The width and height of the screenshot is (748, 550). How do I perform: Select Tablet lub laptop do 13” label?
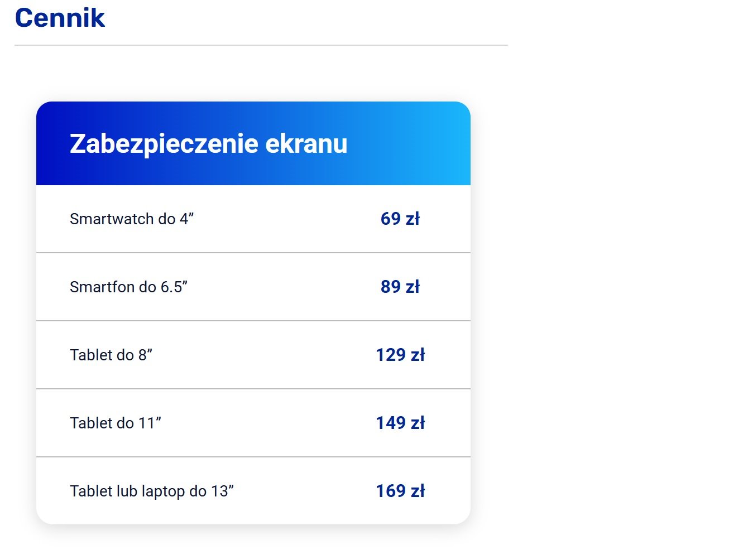152,491
